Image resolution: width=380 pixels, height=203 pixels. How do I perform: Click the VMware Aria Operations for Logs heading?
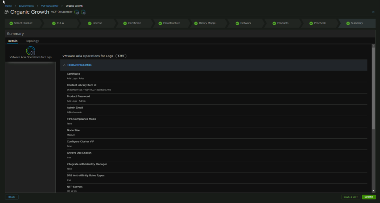(x=88, y=56)
